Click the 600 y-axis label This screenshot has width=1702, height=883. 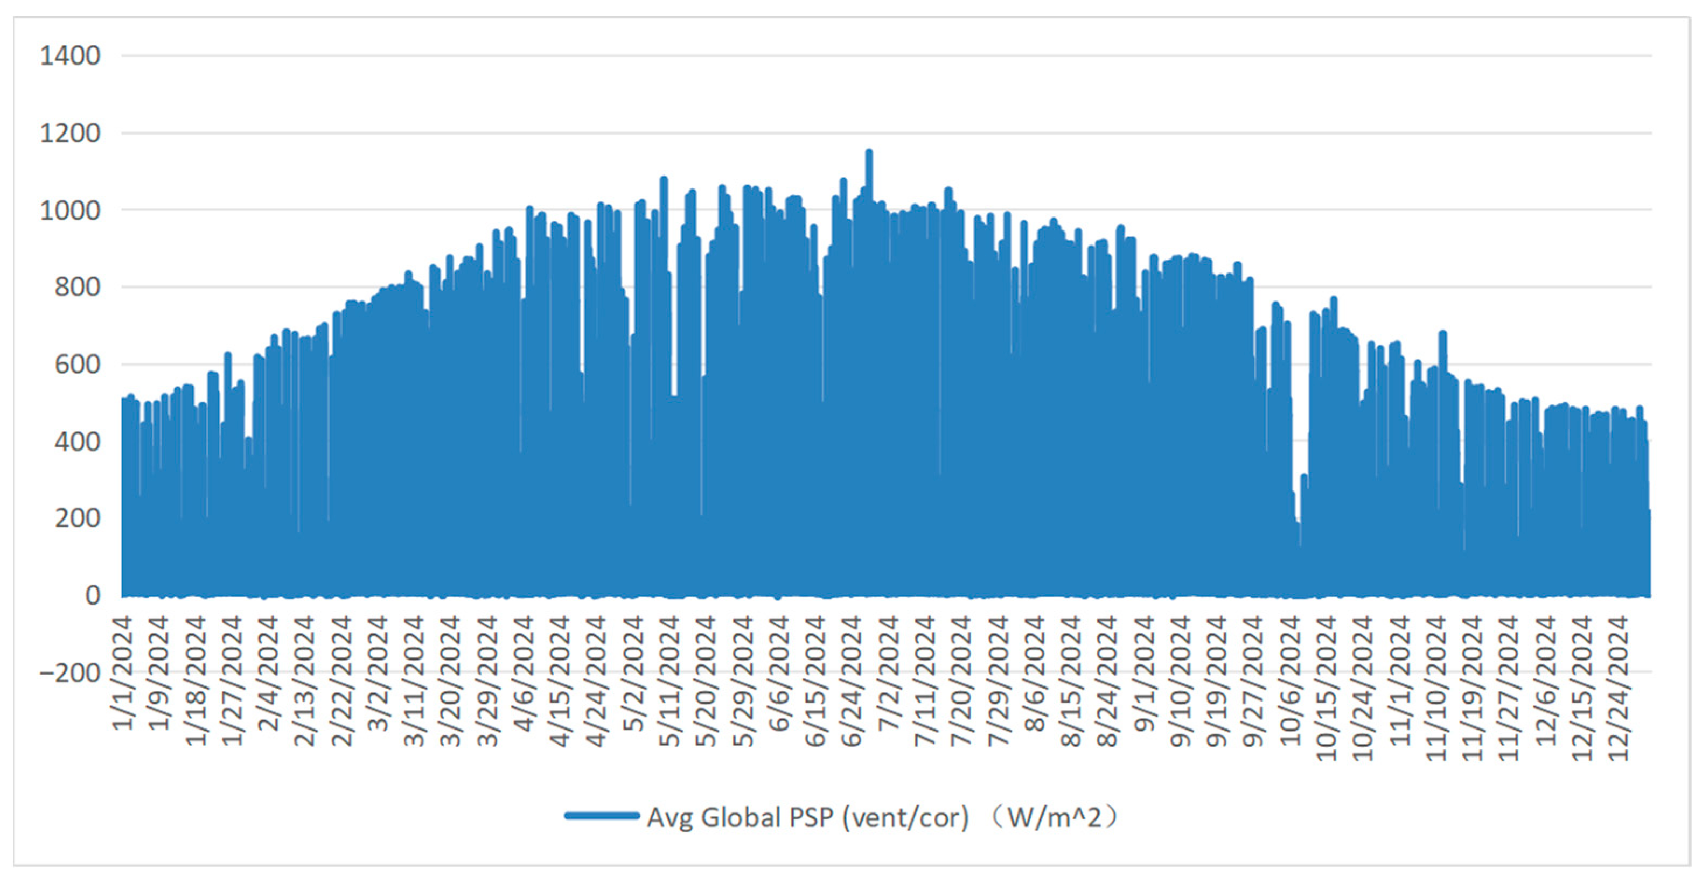coord(76,364)
